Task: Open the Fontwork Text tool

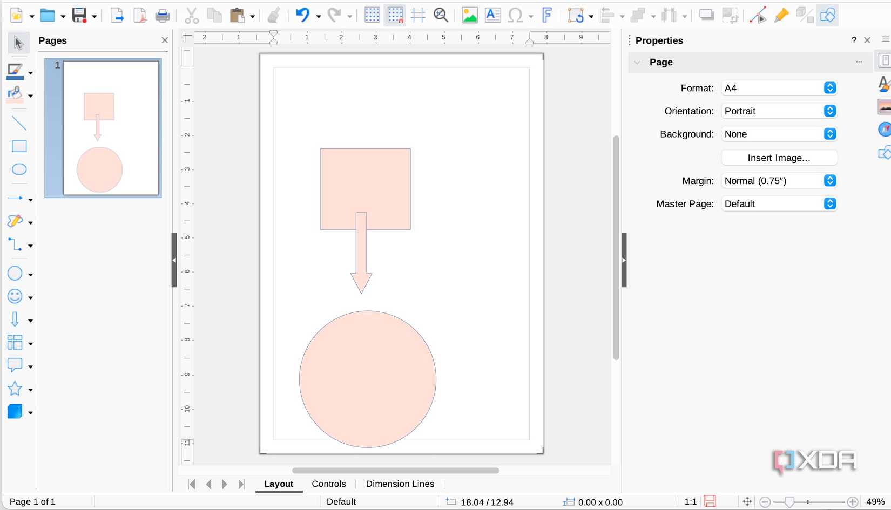Action: (547, 15)
